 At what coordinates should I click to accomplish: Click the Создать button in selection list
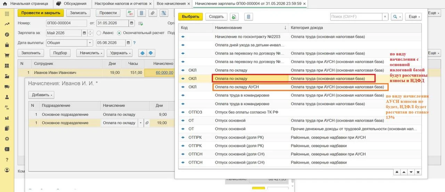pyautogui.click(x=216, y=17)
